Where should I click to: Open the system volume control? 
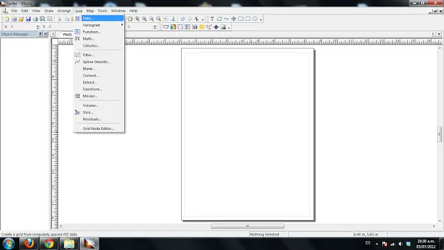(400, 244)
